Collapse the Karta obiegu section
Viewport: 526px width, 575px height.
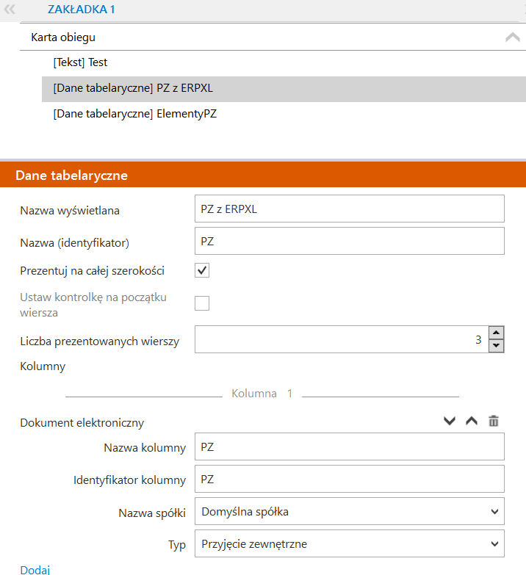[513, 37]
